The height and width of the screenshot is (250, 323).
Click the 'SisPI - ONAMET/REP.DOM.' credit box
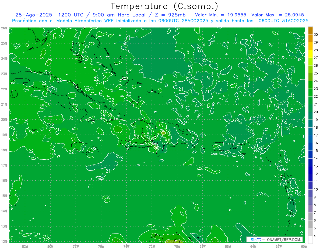point(275,239)
